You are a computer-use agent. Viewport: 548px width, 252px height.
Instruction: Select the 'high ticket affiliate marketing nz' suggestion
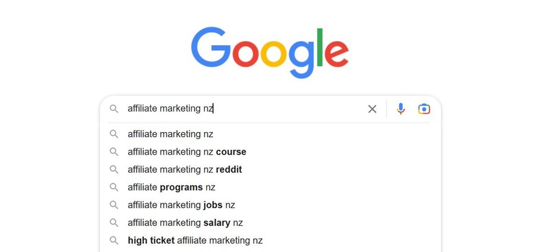(x=270, y=240)
